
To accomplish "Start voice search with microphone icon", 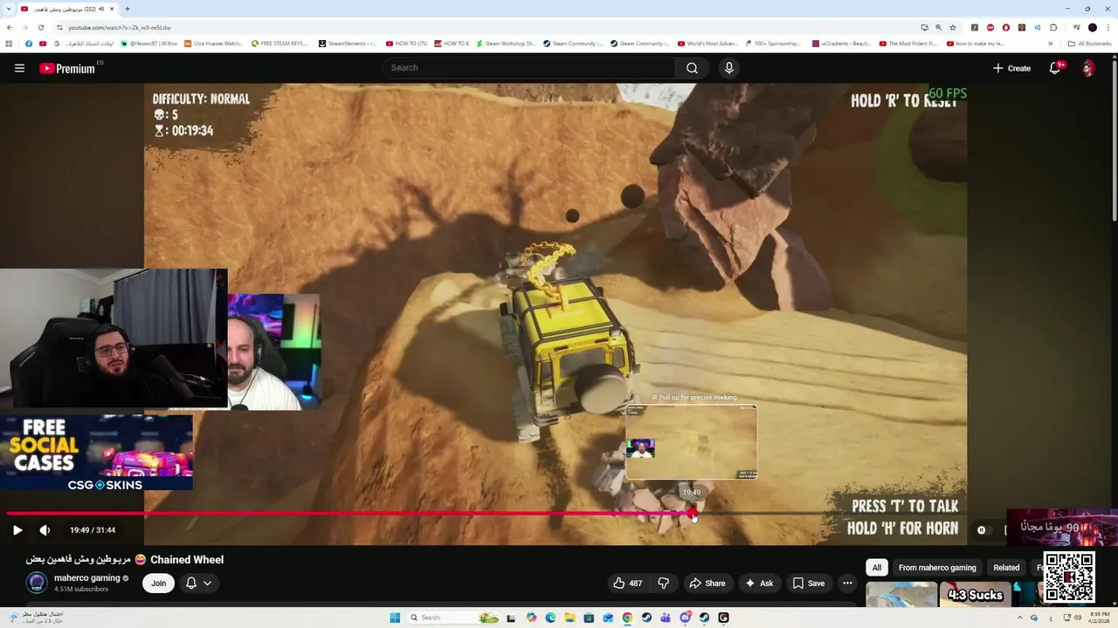I will [728, 68].
